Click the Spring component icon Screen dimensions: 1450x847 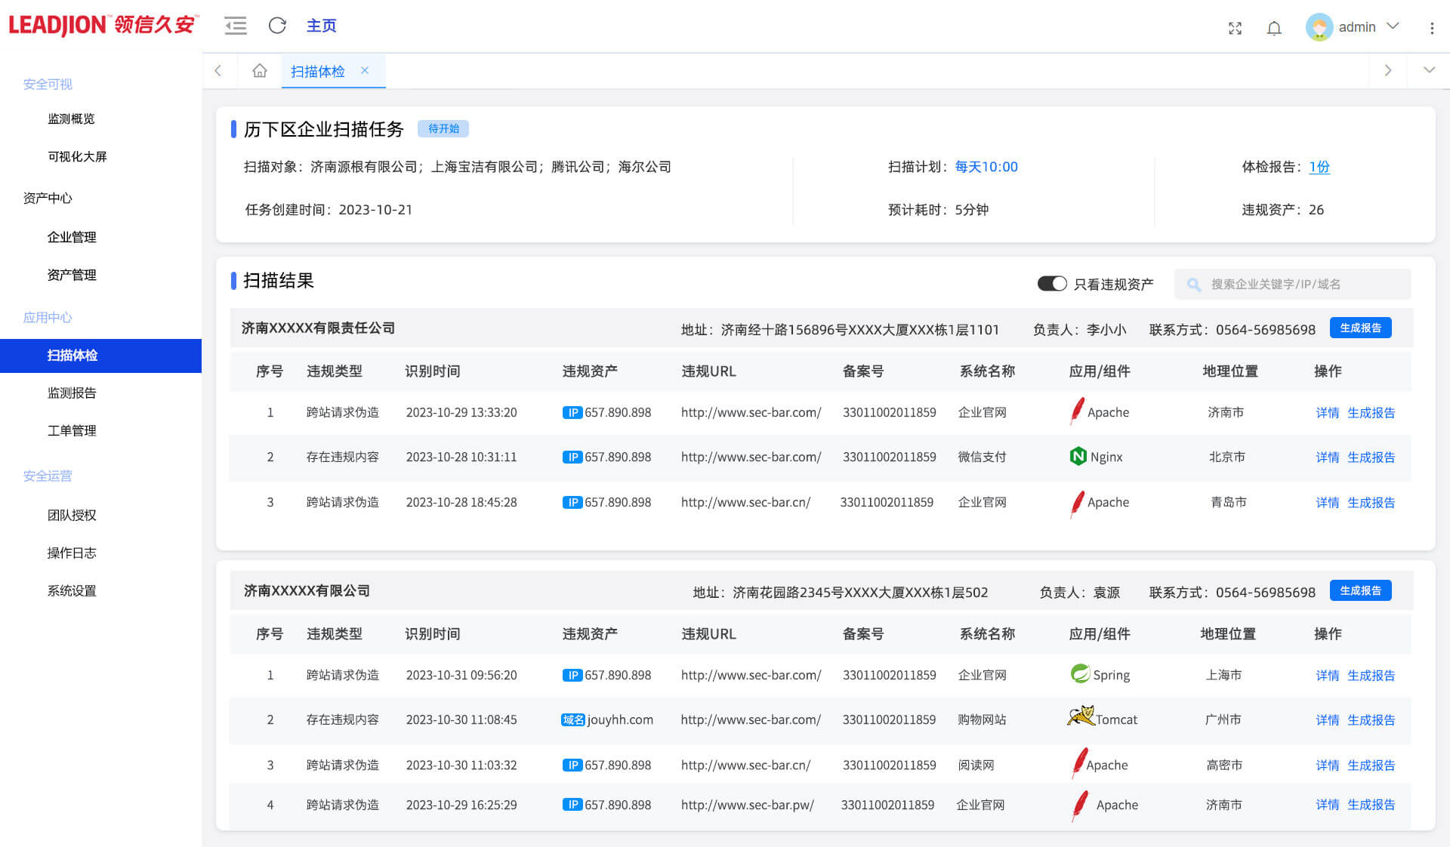[x=1080, y=673]
